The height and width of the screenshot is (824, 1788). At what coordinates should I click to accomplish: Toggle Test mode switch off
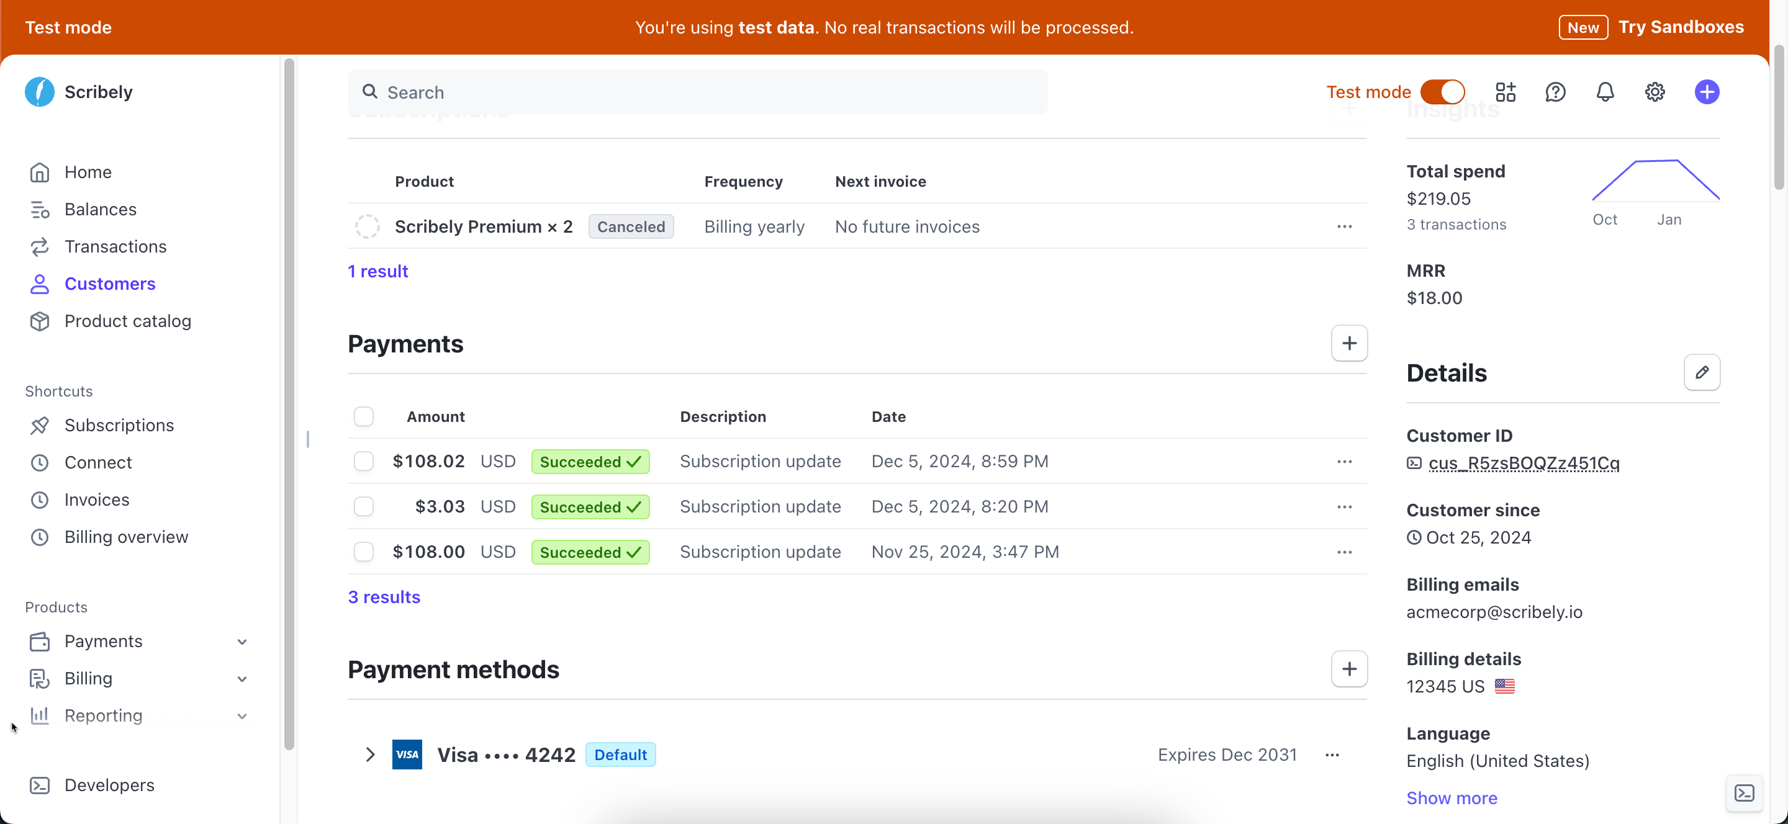1442,92
